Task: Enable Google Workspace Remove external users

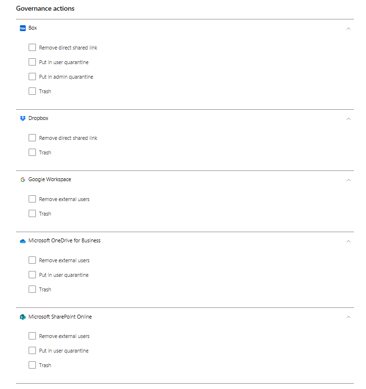Action: [32, 199]
